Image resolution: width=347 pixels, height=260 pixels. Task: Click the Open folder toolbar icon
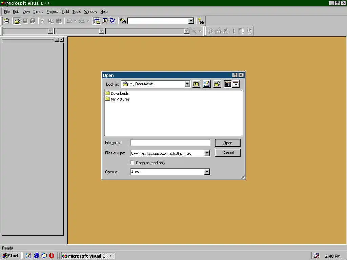tap(17, 21)
